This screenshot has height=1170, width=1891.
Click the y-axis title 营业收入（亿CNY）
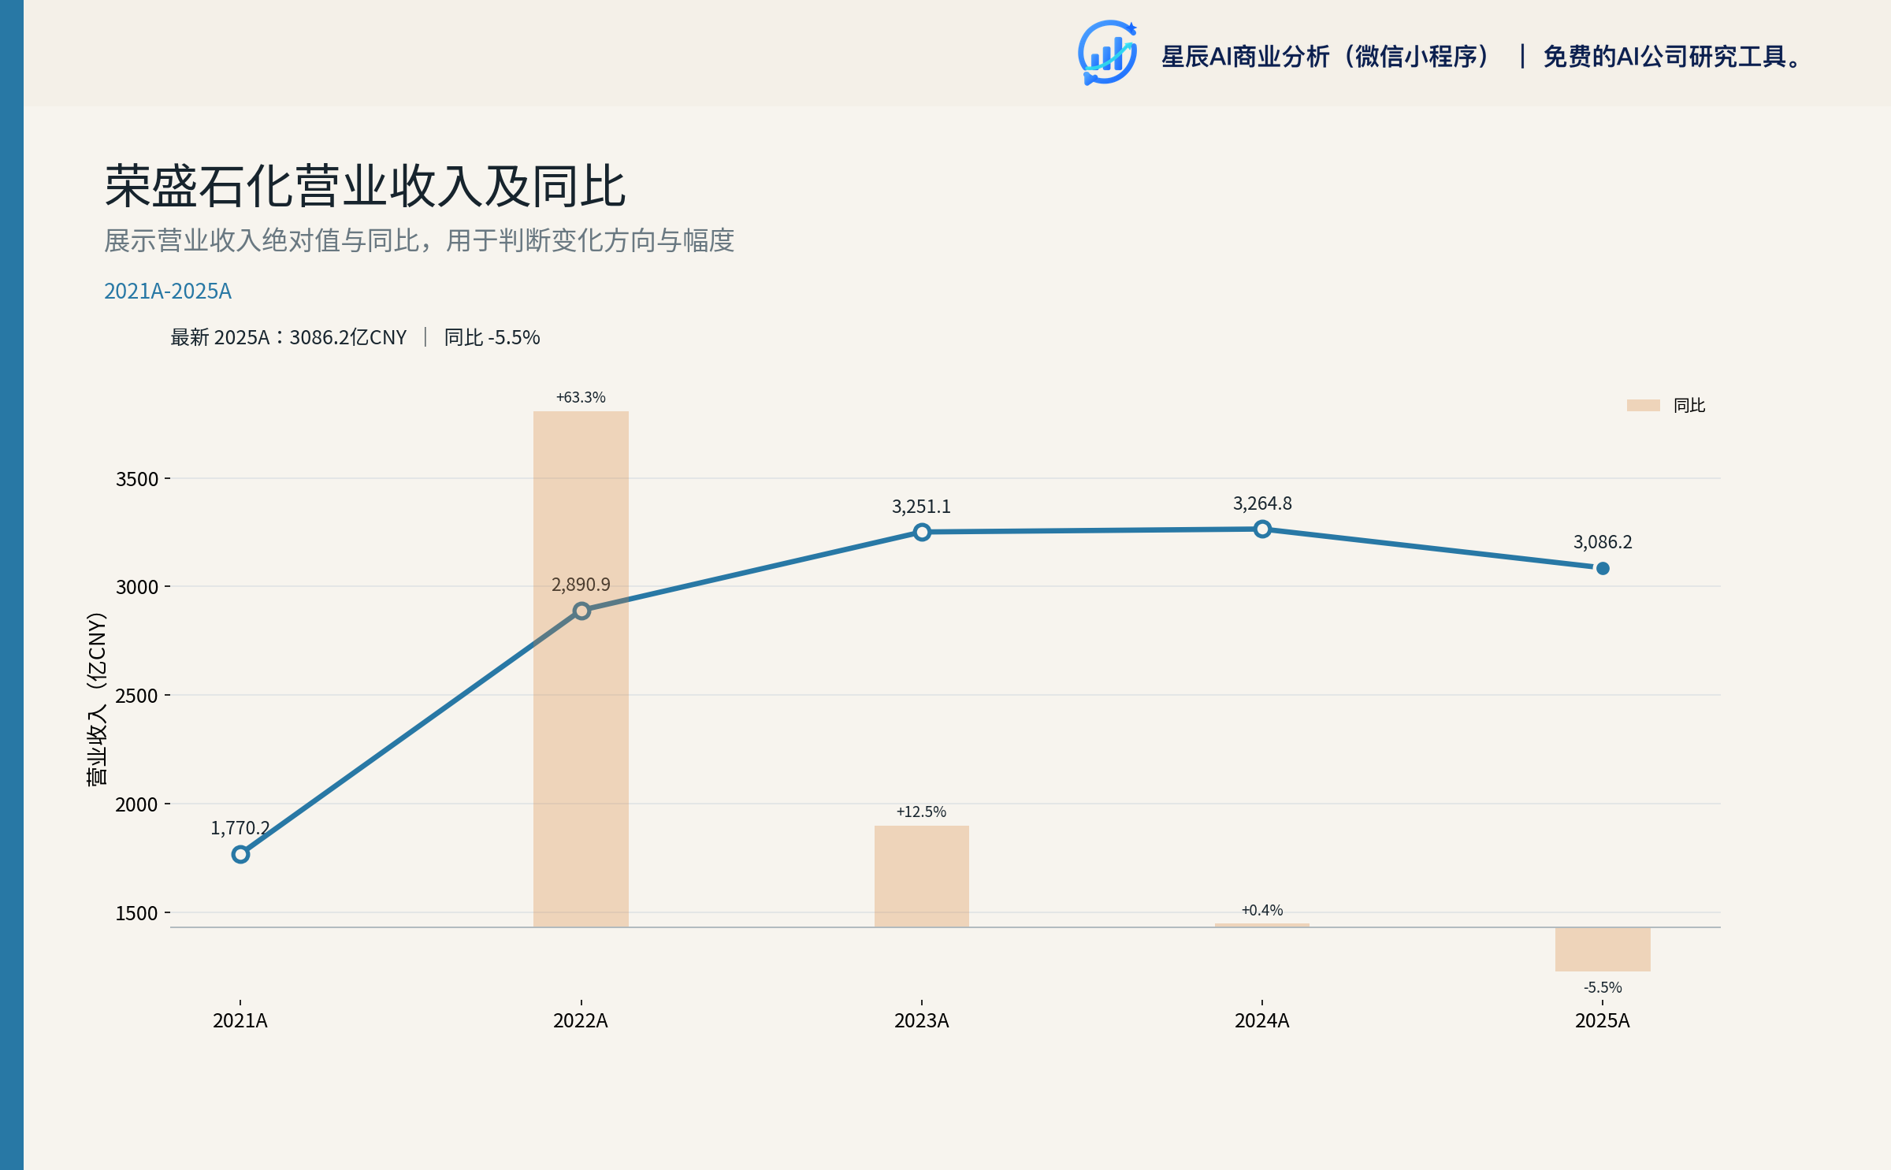96,699
